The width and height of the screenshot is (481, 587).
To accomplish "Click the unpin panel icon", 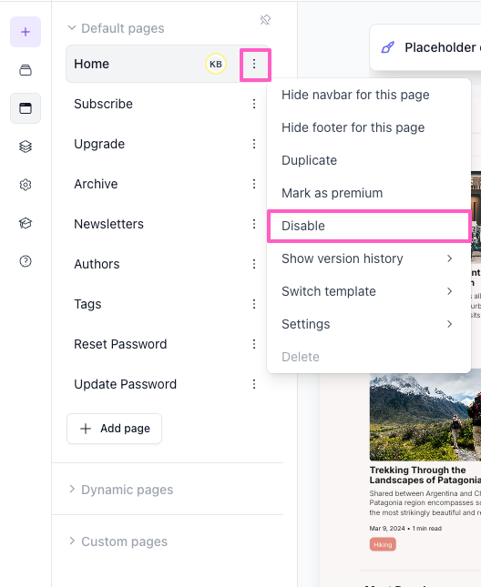I will point(265,20).
